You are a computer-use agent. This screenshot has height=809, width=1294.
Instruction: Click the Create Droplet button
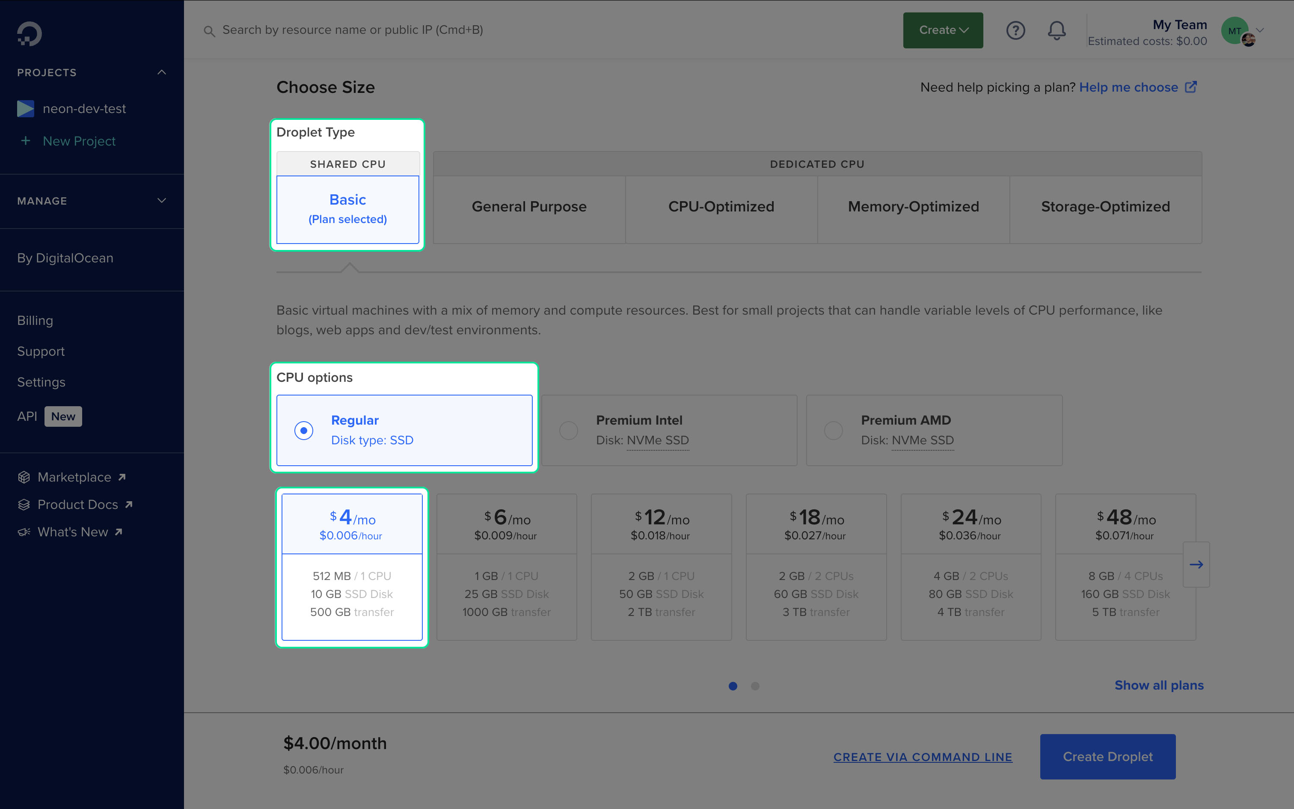[x=1107, y=757]
